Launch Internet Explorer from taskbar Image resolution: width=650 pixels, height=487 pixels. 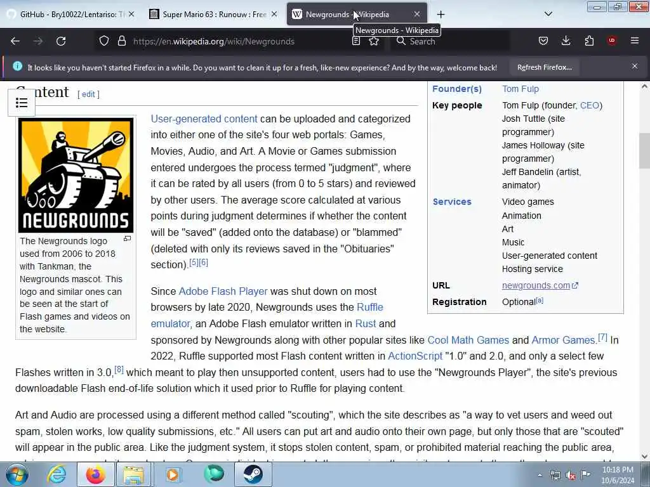(56, 474)
